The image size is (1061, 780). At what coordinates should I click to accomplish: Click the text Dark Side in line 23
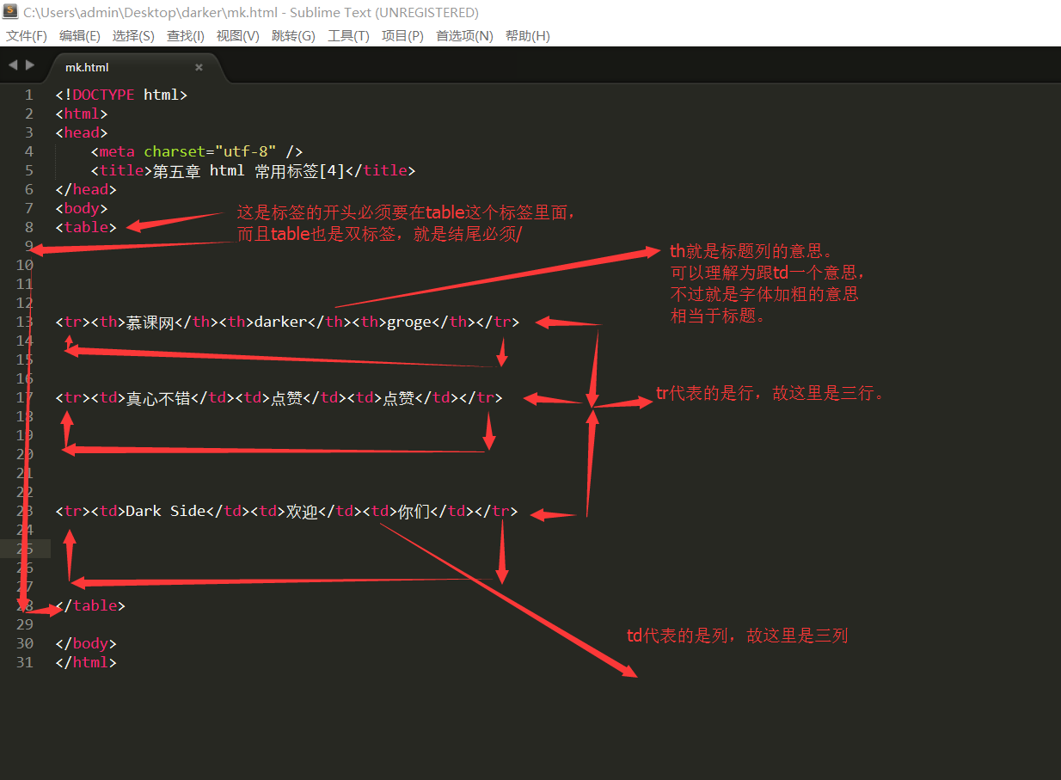click(166, 511)
